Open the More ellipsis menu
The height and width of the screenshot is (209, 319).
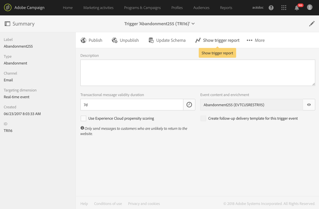coord(256,40)
